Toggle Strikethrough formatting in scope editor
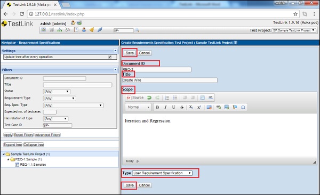This screenshot has height=195, width=320. click(182, 107)
